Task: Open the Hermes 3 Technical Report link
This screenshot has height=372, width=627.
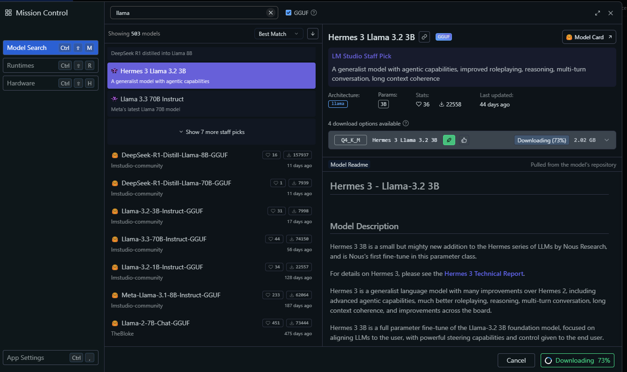Action: [x=484, y=274]
